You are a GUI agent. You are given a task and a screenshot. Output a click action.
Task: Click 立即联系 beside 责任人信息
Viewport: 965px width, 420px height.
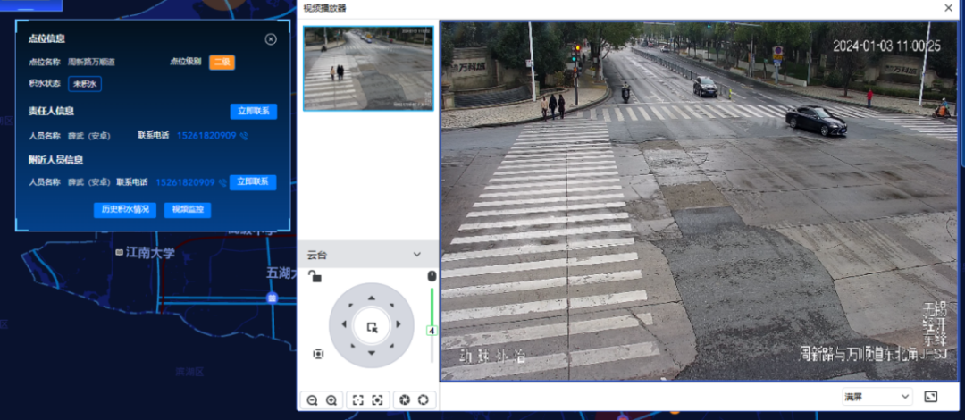point(253,112)
